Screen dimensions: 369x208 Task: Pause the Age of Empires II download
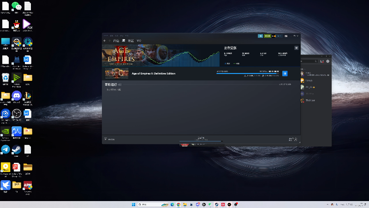pos(285,73)
